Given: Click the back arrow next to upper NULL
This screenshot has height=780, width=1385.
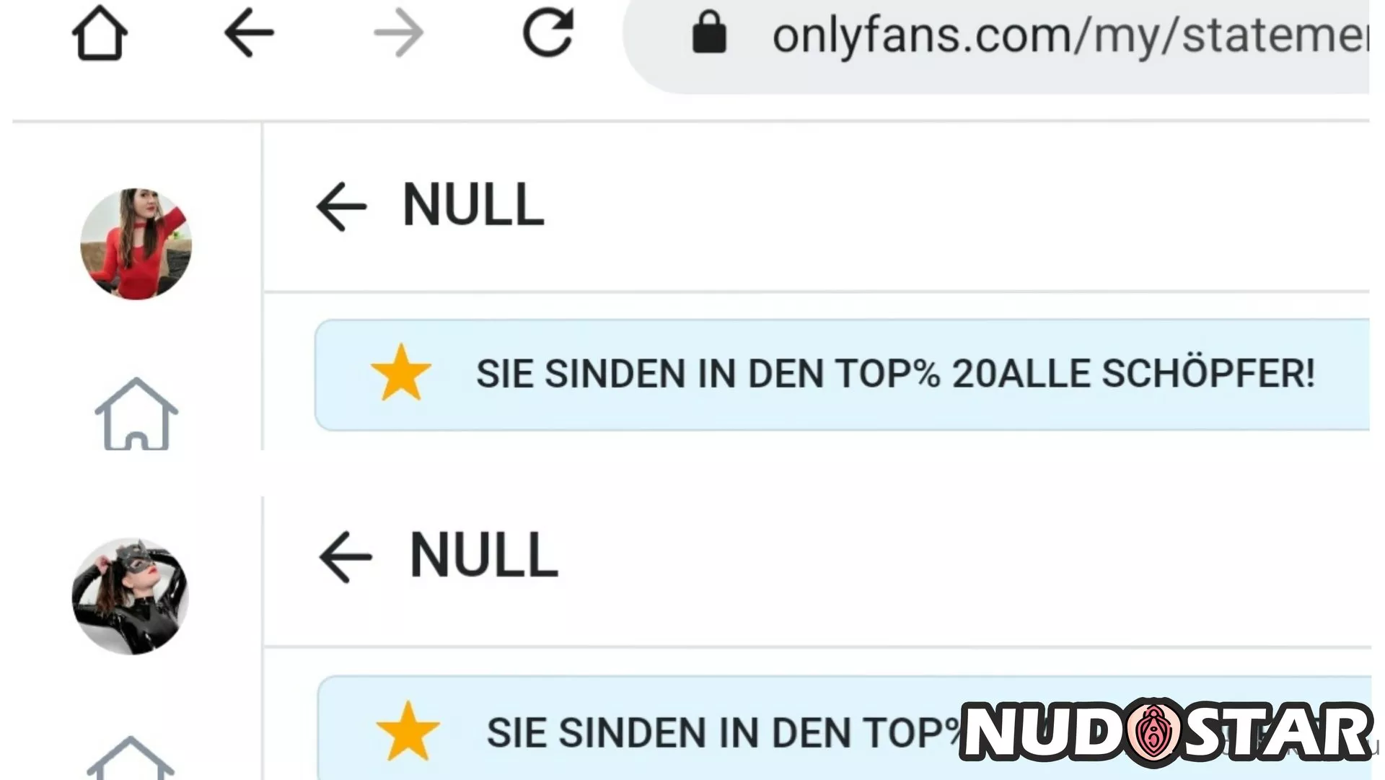Looking at the screenshot, I should [x=341, y=206].
